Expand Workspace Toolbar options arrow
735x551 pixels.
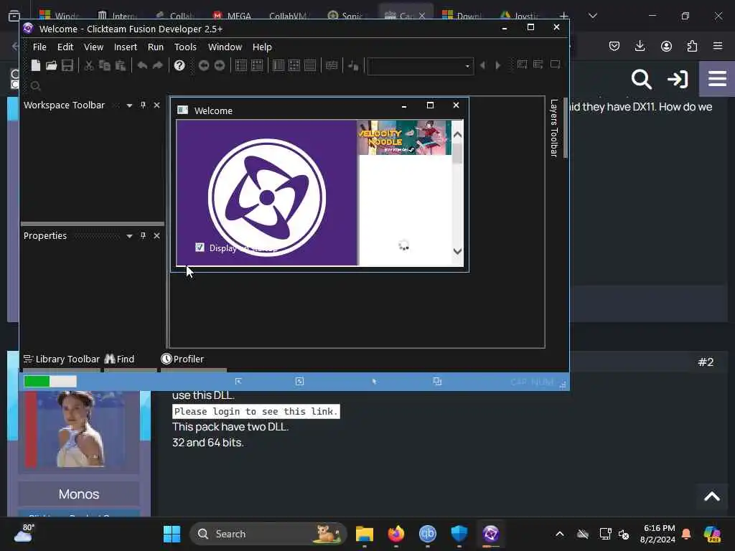click(x=129, y=105)
